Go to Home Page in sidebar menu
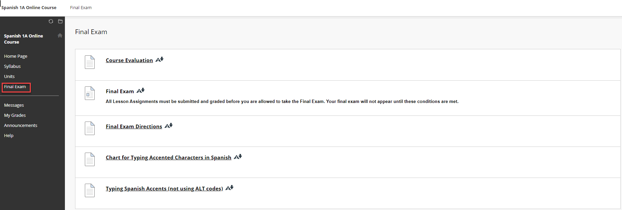 16,56
